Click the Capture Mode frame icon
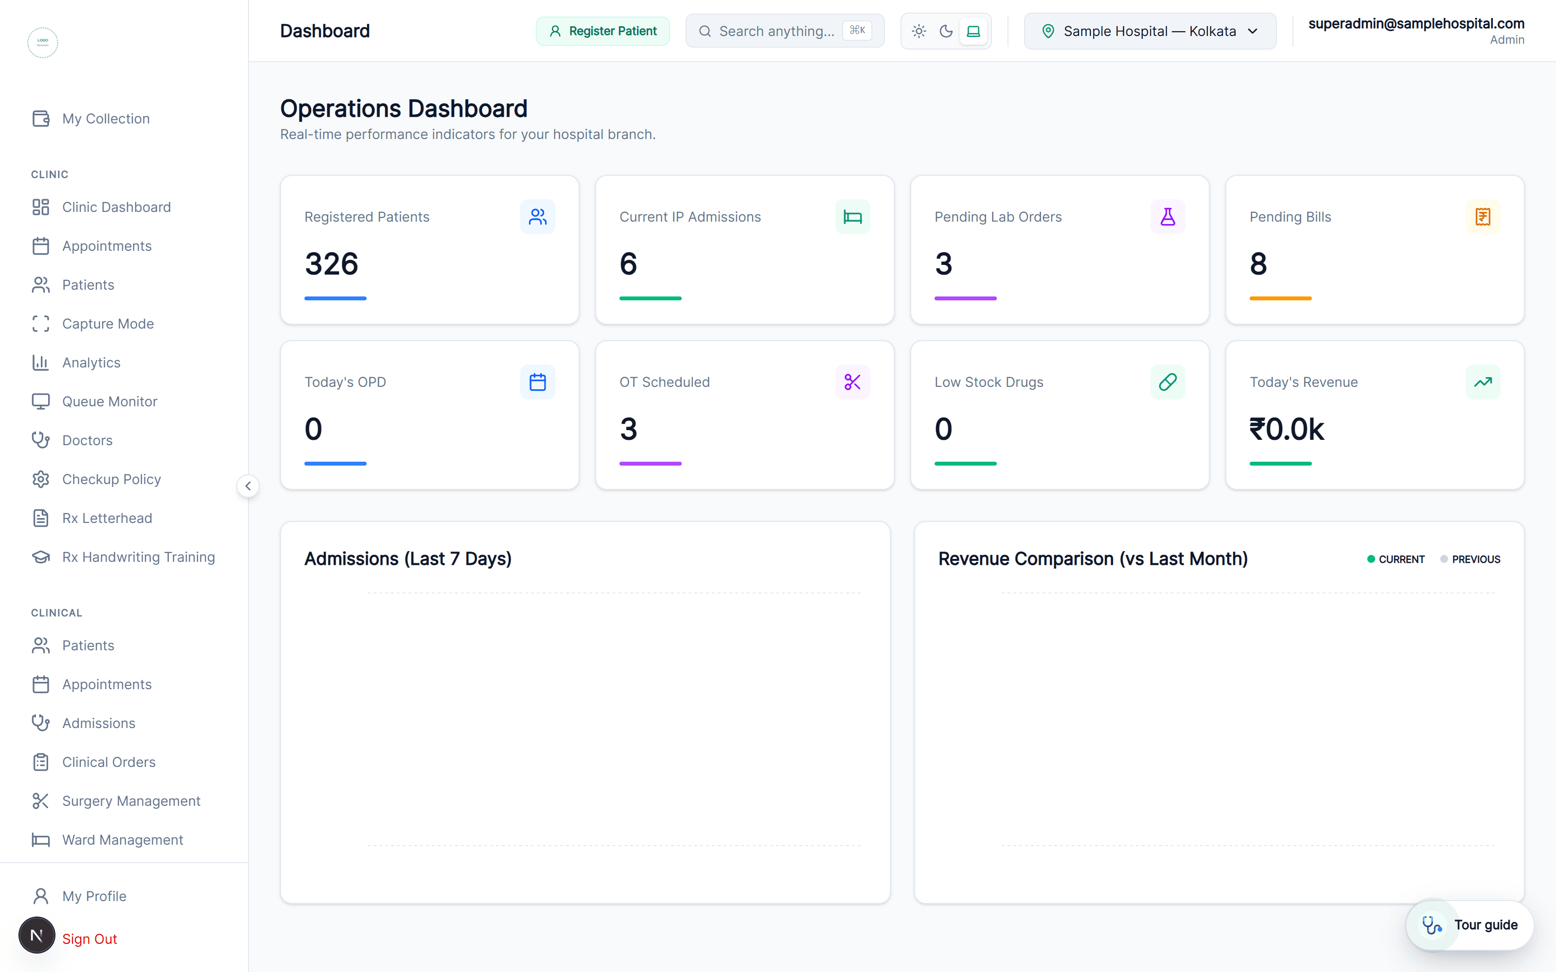 41,323
